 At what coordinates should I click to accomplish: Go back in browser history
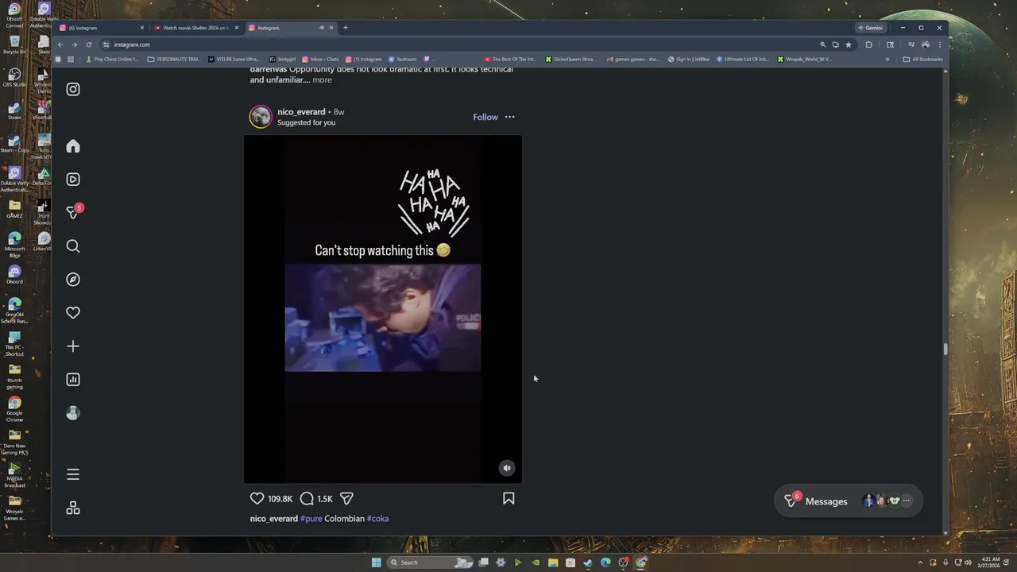60,44
